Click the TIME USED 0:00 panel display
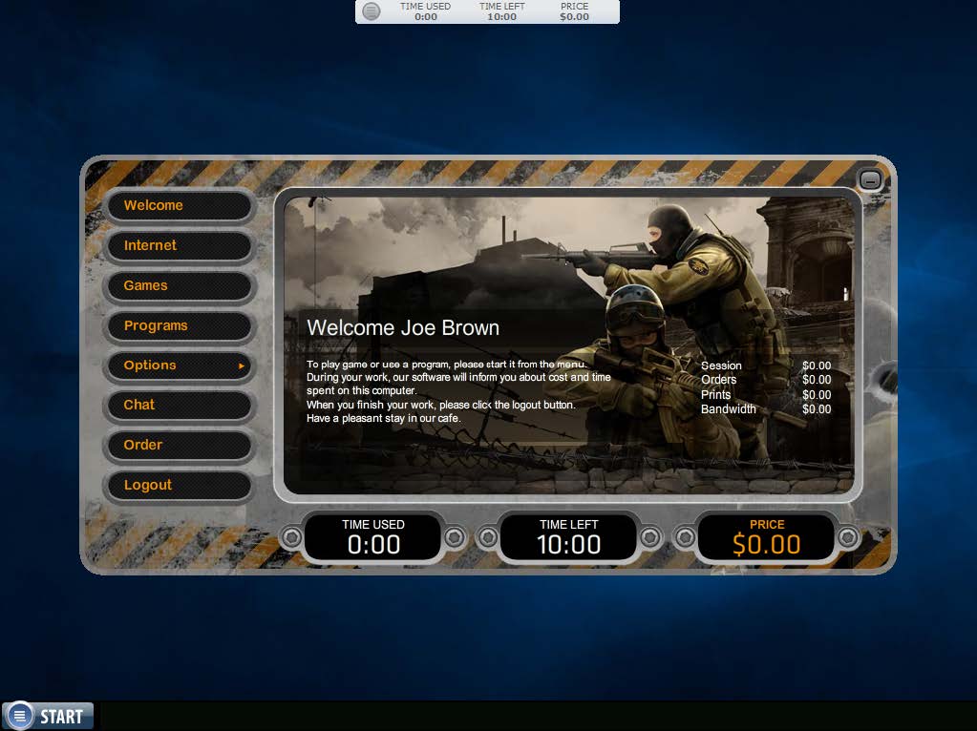 coord(373,537)
